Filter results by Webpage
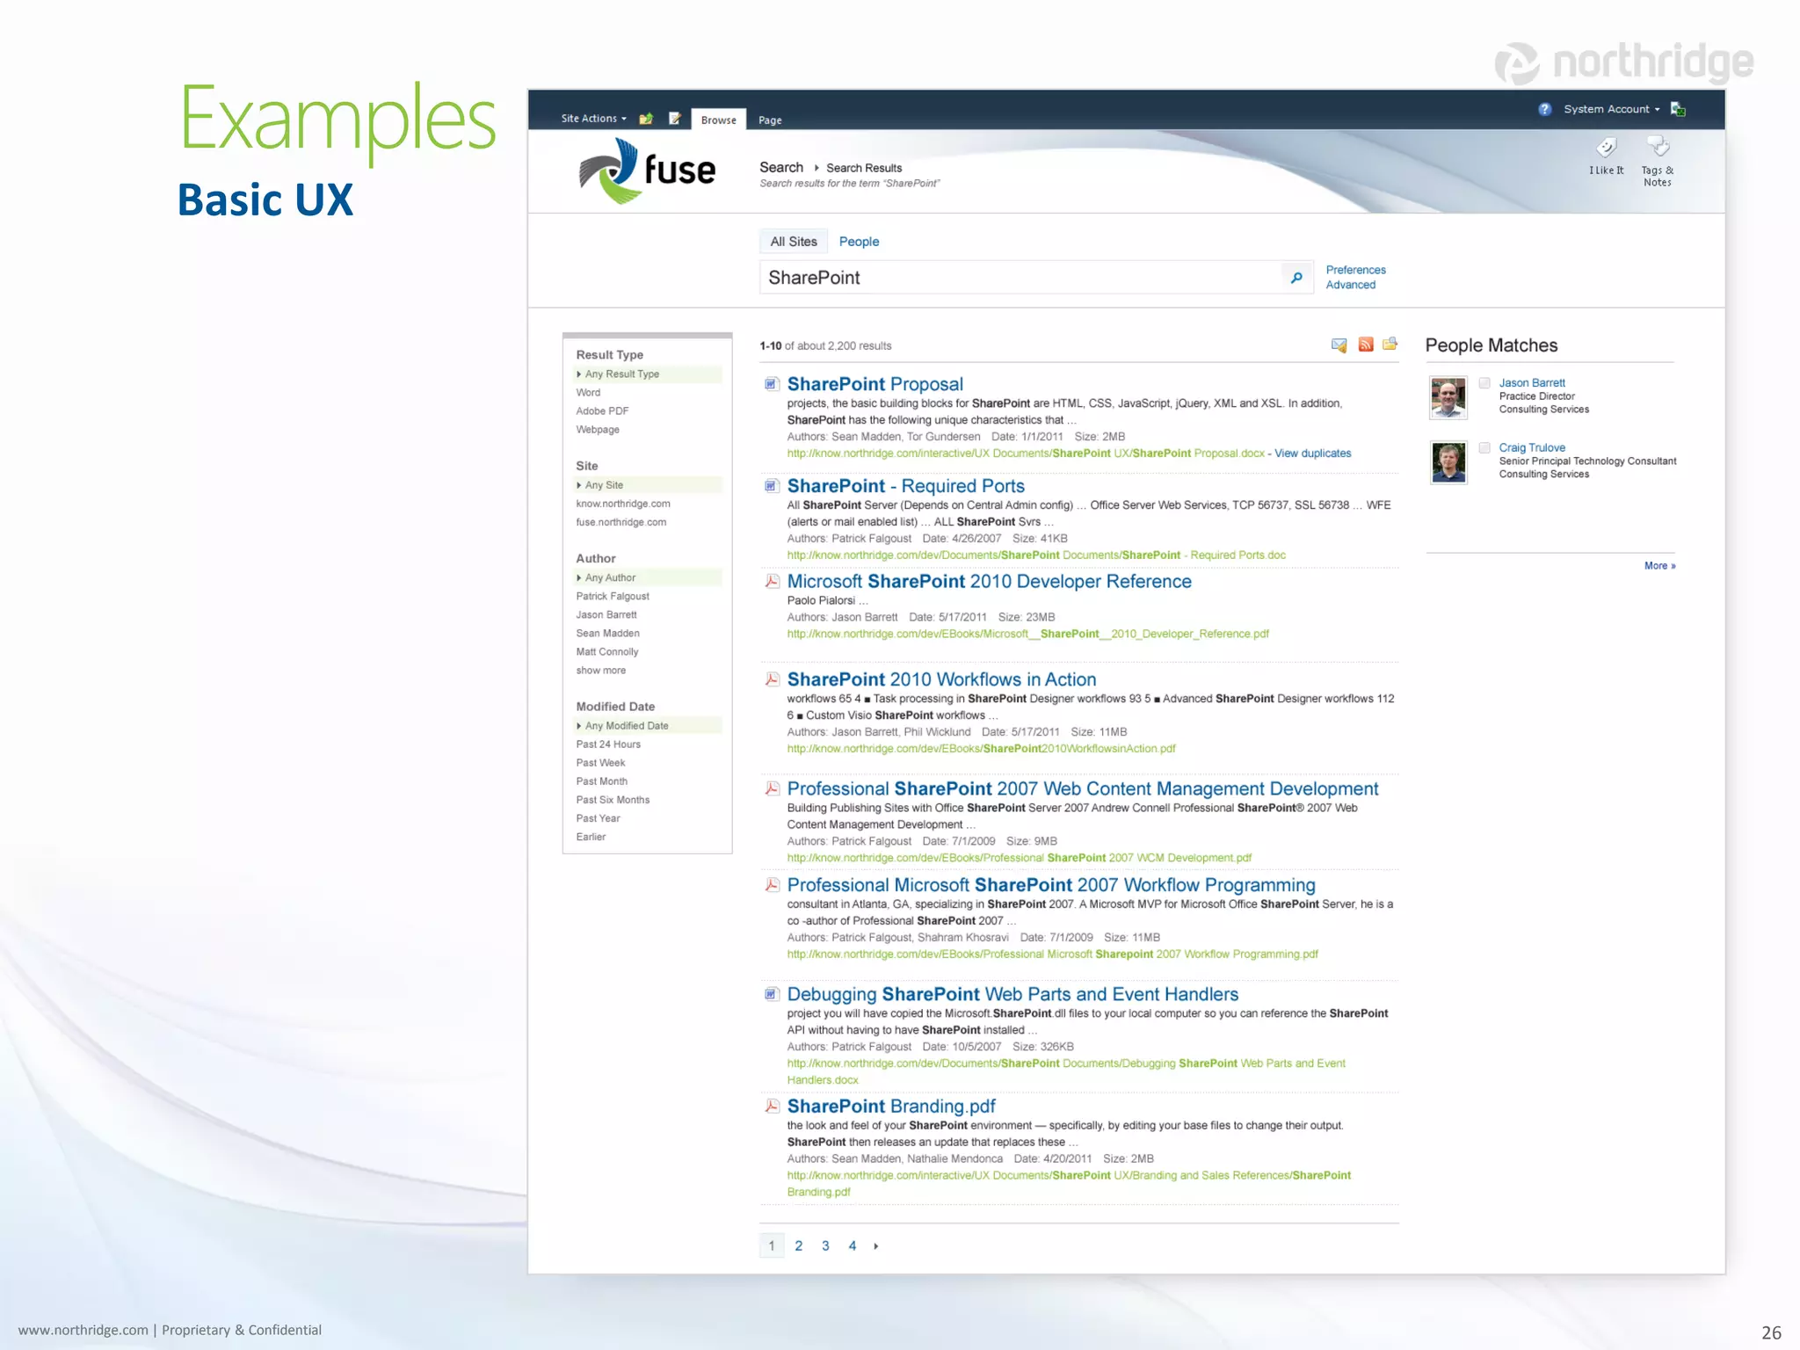 click(x=598, y=430)
